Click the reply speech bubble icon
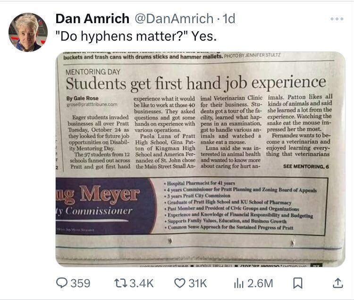 coord(63,283)
